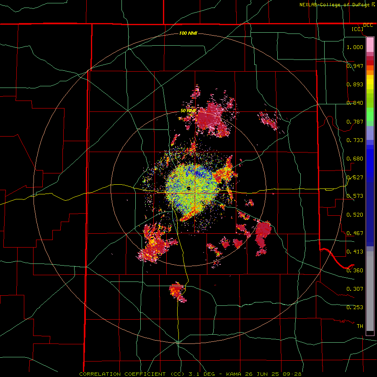This screenshot has width=377, height=377.
Task: Click the DCC label above the color scale
Action: 368,25
